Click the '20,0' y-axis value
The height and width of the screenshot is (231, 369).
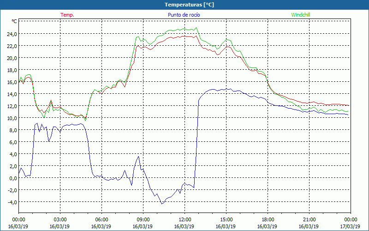coord(12,58)
